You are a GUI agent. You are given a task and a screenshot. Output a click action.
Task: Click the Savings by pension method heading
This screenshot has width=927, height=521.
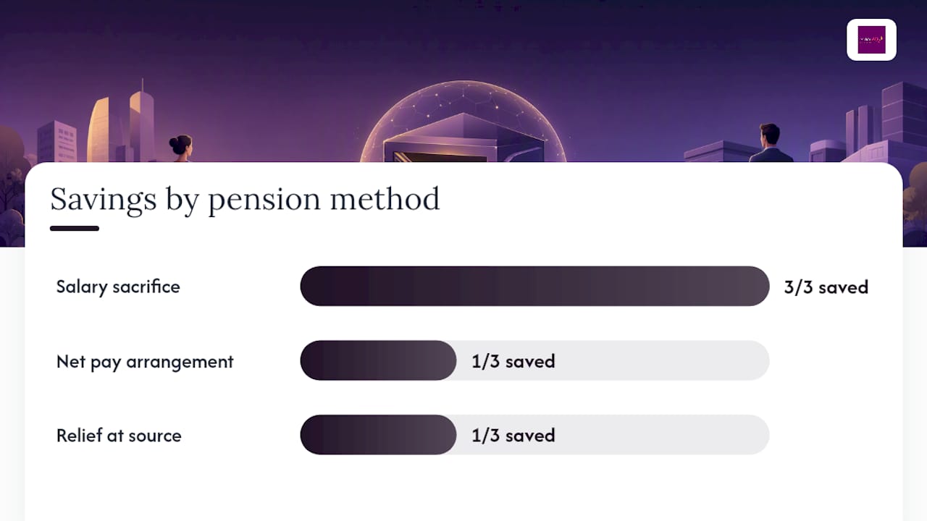245,199
